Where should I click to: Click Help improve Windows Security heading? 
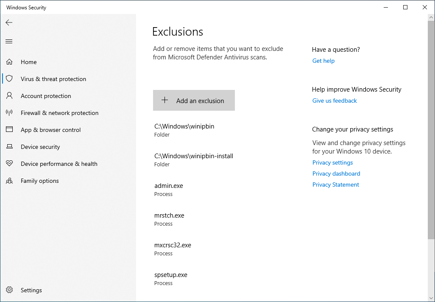[x=357, y=89]
